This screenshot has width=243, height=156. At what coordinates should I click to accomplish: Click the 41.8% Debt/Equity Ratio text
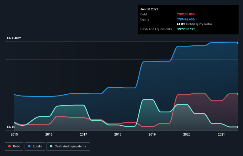pos(194,24)
